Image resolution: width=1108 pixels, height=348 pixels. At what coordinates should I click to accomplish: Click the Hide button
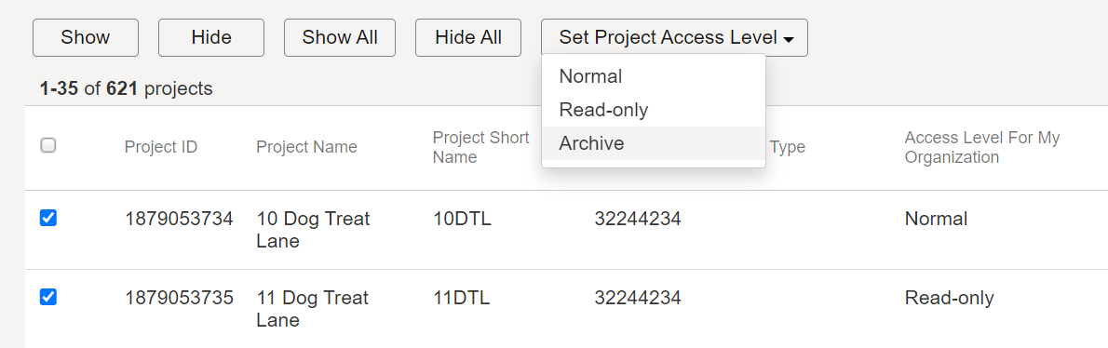coord(211,37)
